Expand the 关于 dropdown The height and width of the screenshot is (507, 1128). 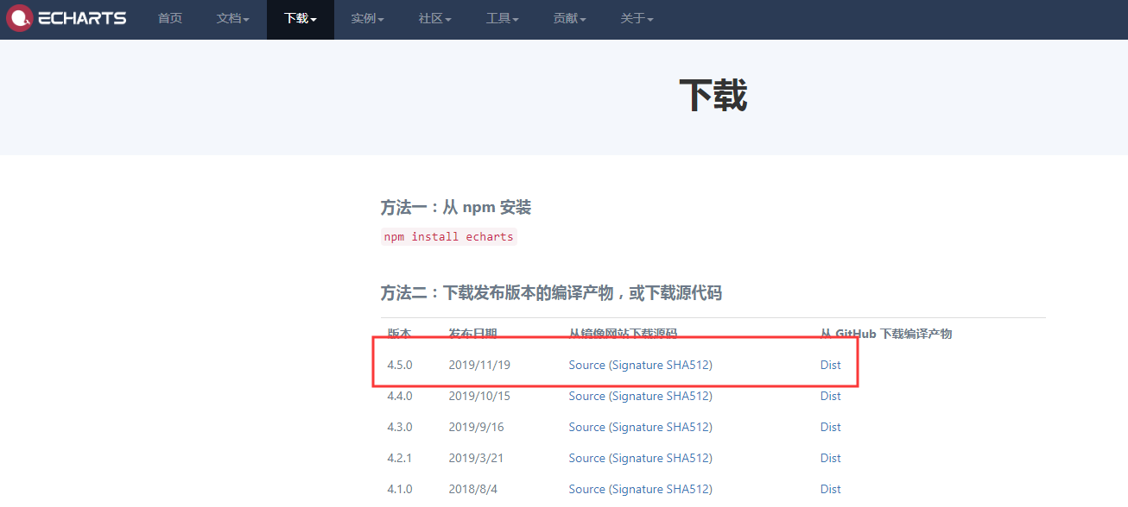click(x=636, y=19)
